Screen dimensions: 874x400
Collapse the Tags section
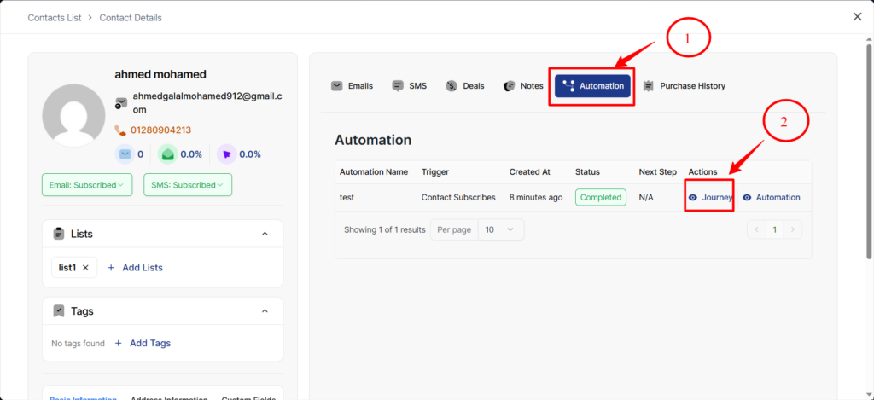(265, 311)
